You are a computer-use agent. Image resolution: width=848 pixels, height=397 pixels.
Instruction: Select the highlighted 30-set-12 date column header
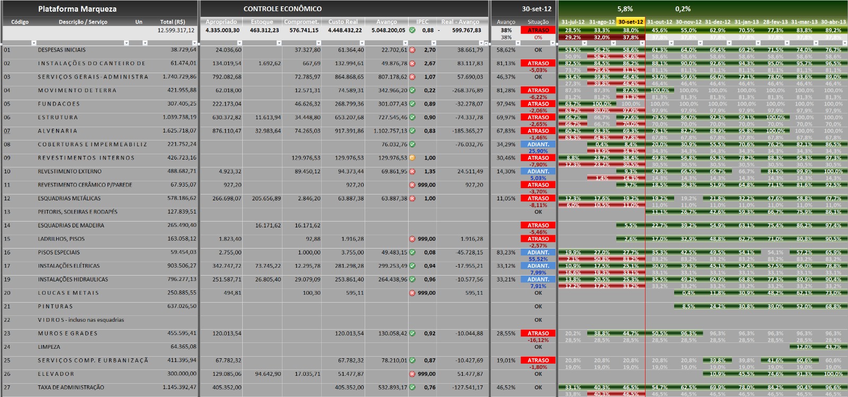631,22
